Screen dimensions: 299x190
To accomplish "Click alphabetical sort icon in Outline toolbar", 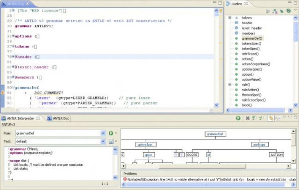I will click(275, 11).
